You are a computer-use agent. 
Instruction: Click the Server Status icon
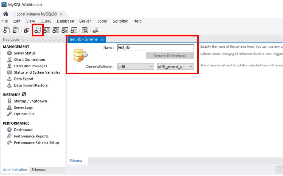pyautogui.click(x=9, y=53)
